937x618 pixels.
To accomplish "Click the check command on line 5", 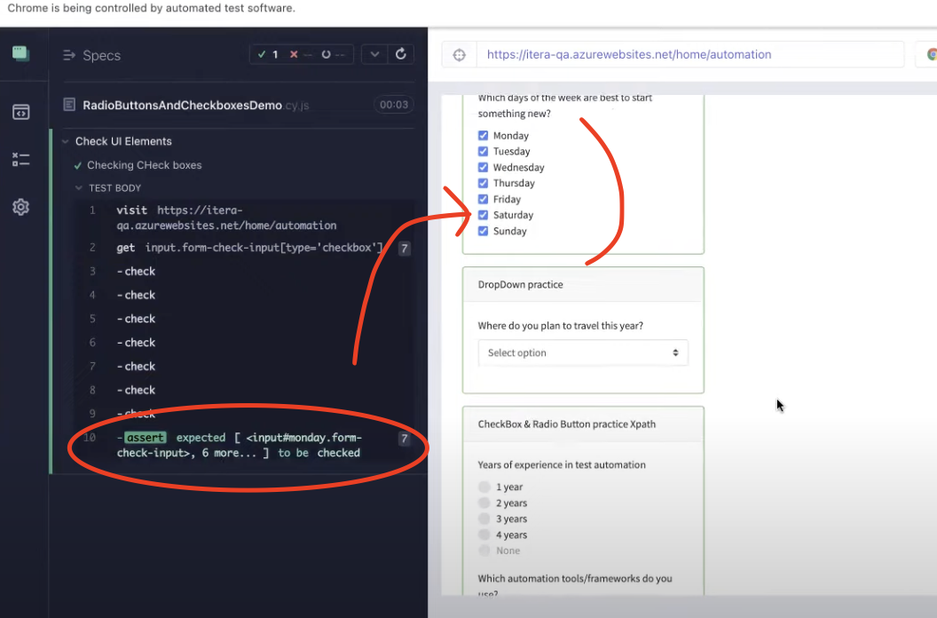I will pos(244,319).
